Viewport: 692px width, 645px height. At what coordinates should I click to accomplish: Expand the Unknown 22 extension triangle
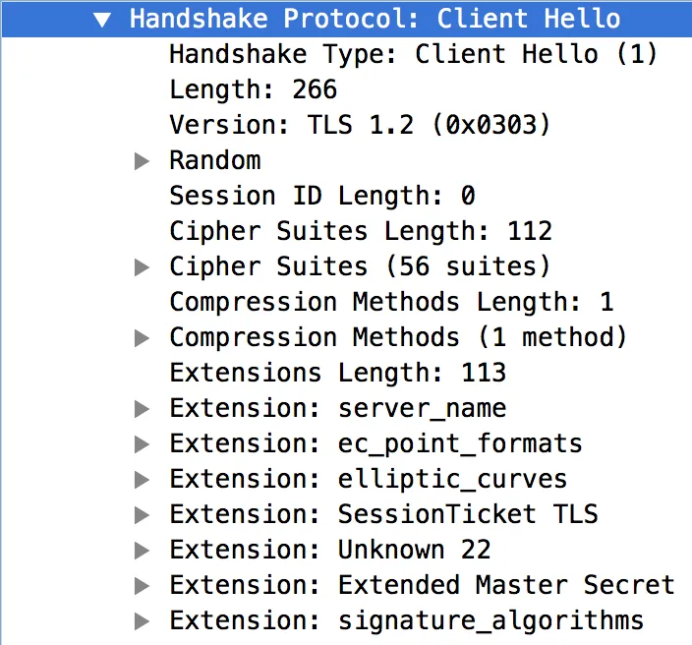(143, 551)
